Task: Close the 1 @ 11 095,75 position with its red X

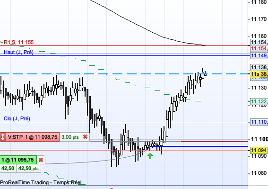Action: [x=41, y=160]
